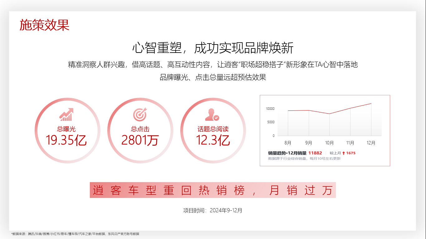Click the 数据源于行业综合销量 note under the chart
Image resolution: width=426 pixels, height=239 pixels.
pyautogui.click(x=304, y=159)
